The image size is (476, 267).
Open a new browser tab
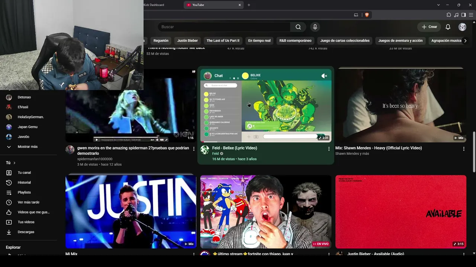(x=249, y=5)
